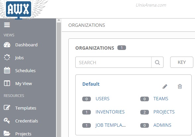195x137 pixels.
Task: Open PROJECTS list for Default organization
Action: tap(164, 112)
